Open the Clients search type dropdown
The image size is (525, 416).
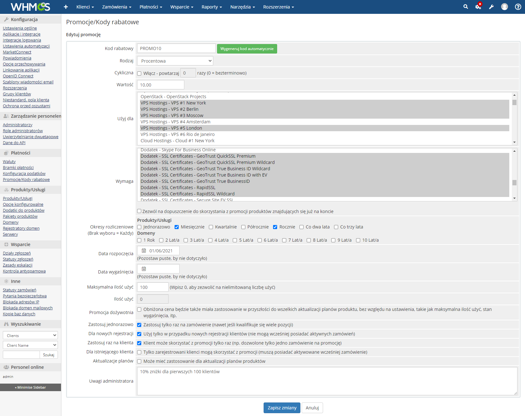(30, 335)
